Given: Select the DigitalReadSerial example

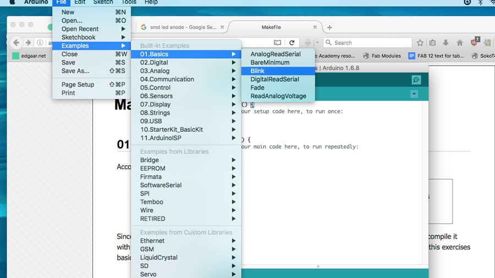Looking at the screenshot, I should click(278, 80).
